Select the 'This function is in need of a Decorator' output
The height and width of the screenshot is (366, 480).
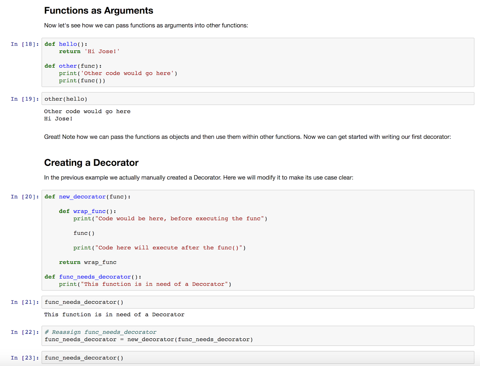pos(114,314)
